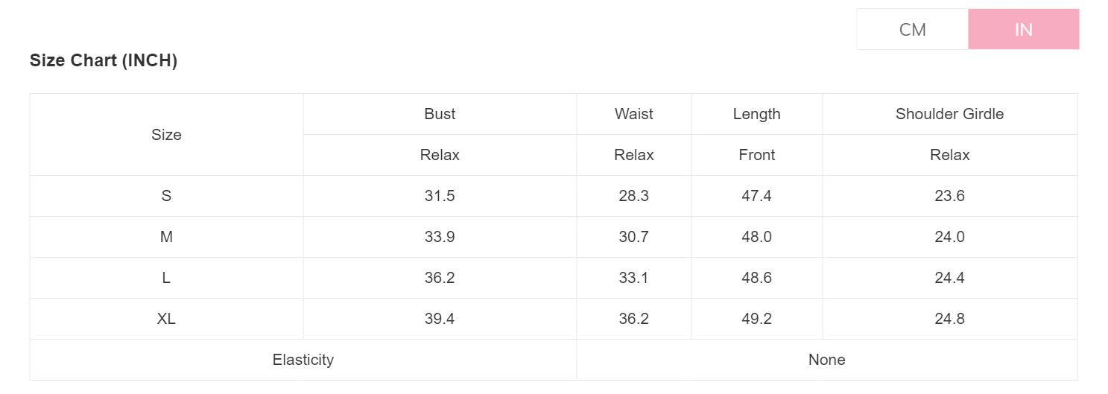Click the None elasticity value
Screen dimensions: 1108x394
tap(826, 360)
